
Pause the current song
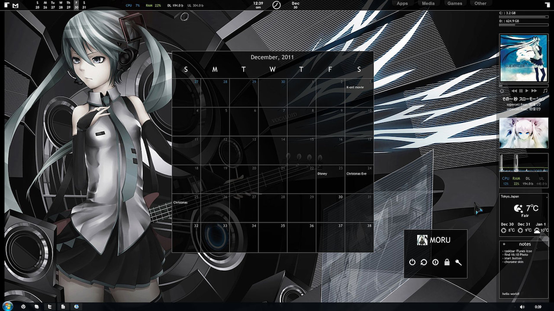(521, 91)
